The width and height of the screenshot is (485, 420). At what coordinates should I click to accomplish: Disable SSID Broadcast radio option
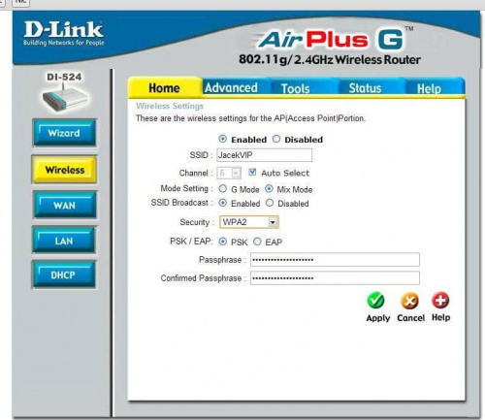point(270,203)
